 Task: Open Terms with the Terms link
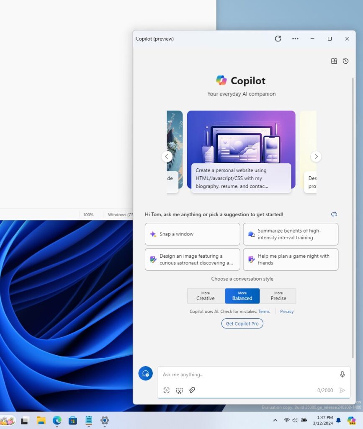[x=264, y=311]
